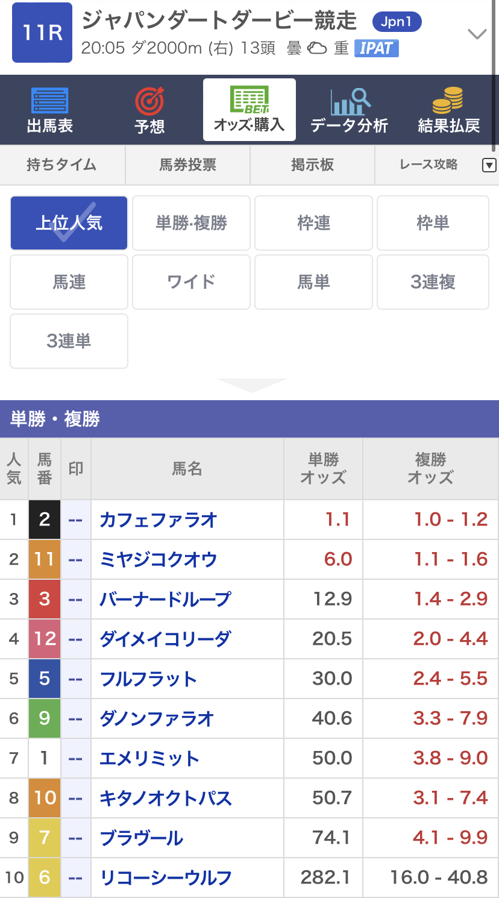Expand the gray triangle below bet types
This screenshot has height=898, width=499.
tap(252, 385)
